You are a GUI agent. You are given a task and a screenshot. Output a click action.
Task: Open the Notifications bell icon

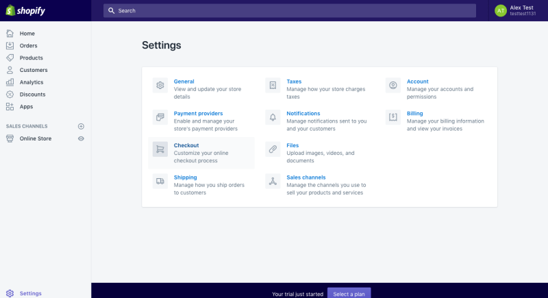click(x=273, y=117)
